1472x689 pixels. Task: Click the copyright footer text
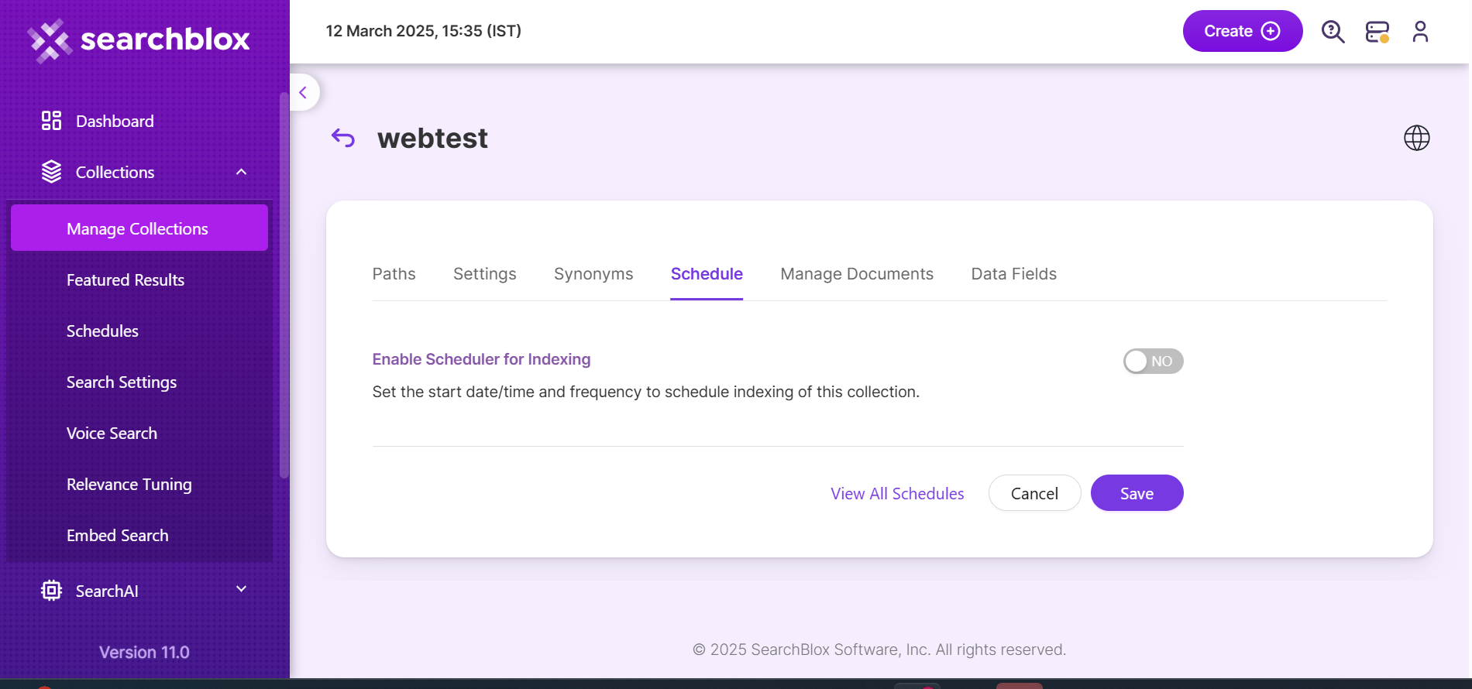879,650
